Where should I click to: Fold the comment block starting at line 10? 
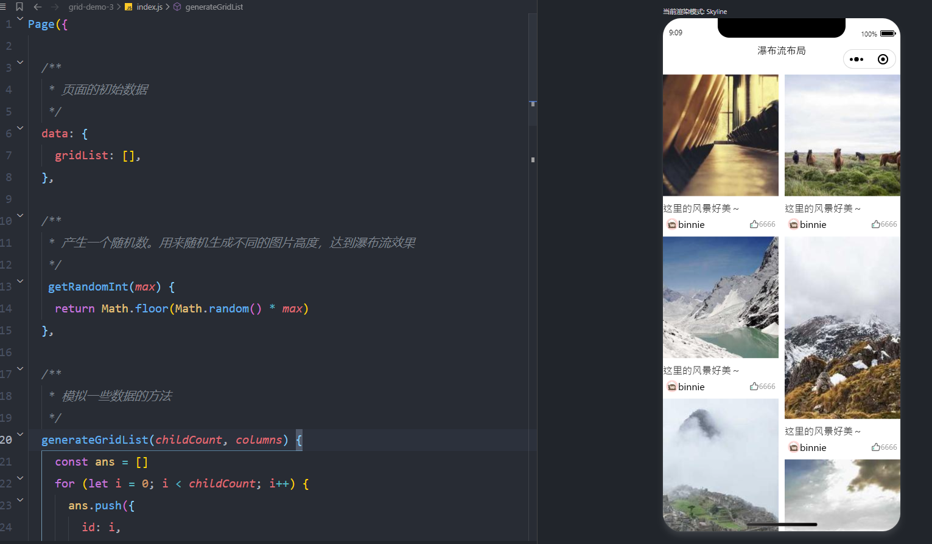pyautogui.click(x=20, y=215)
